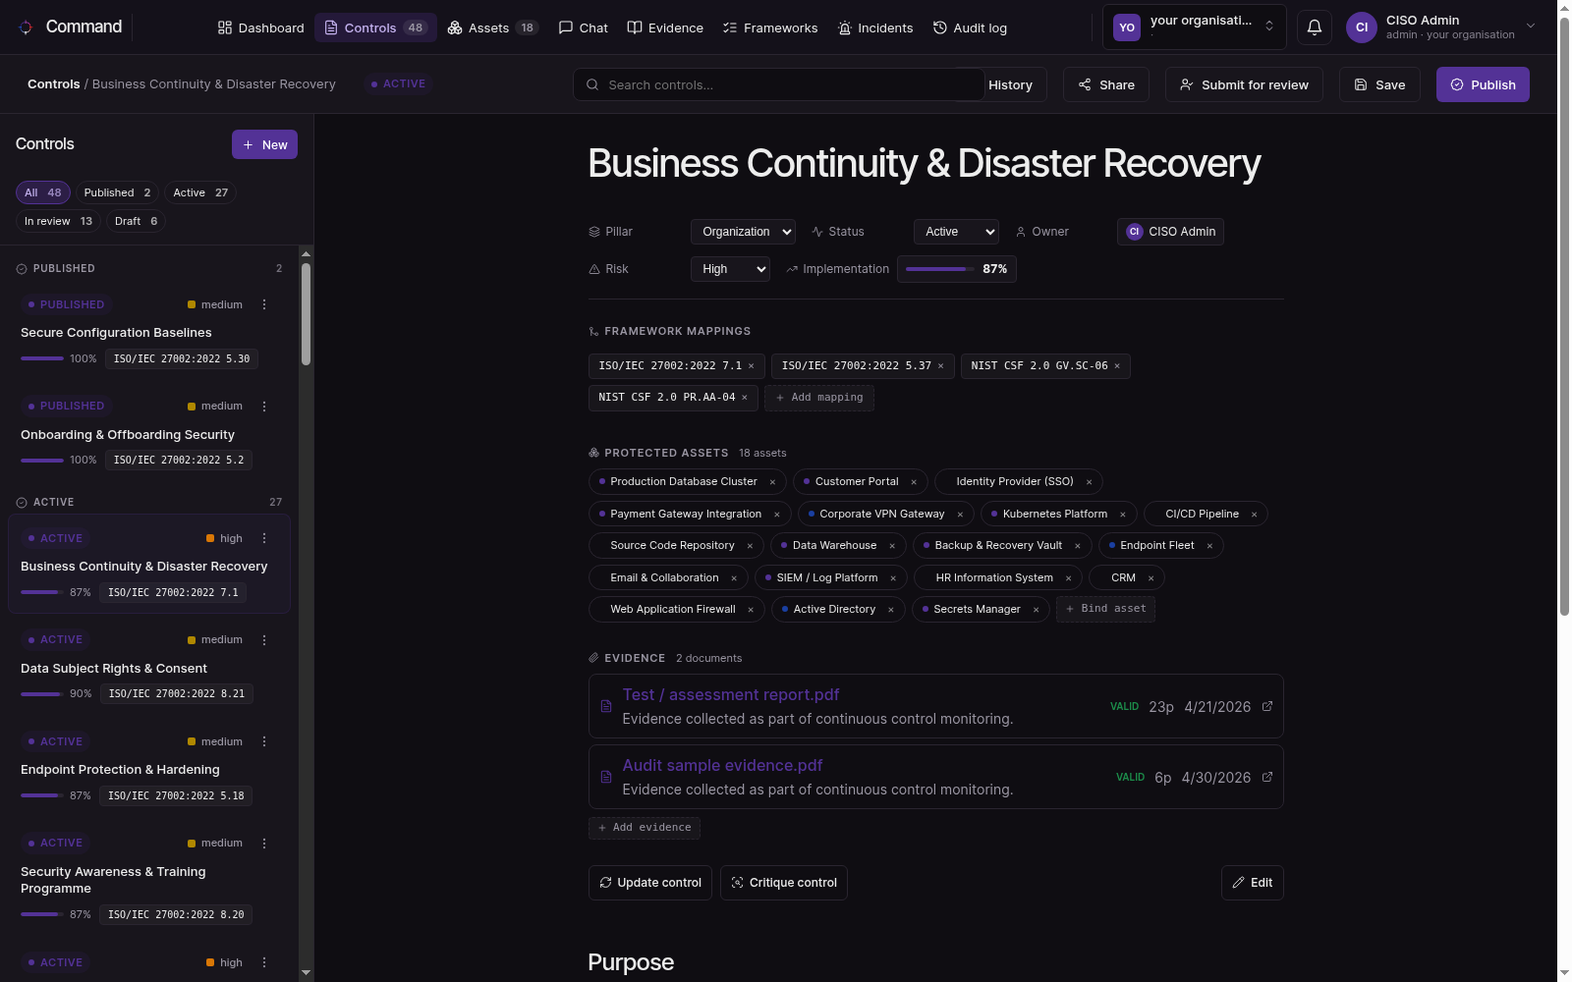Open the Audit log tab
The image size is (1572, 982).
970,27
